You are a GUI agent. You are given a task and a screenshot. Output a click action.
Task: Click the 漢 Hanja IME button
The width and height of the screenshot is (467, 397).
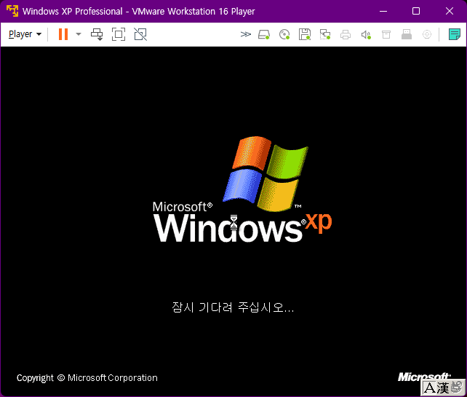point(443,388)
